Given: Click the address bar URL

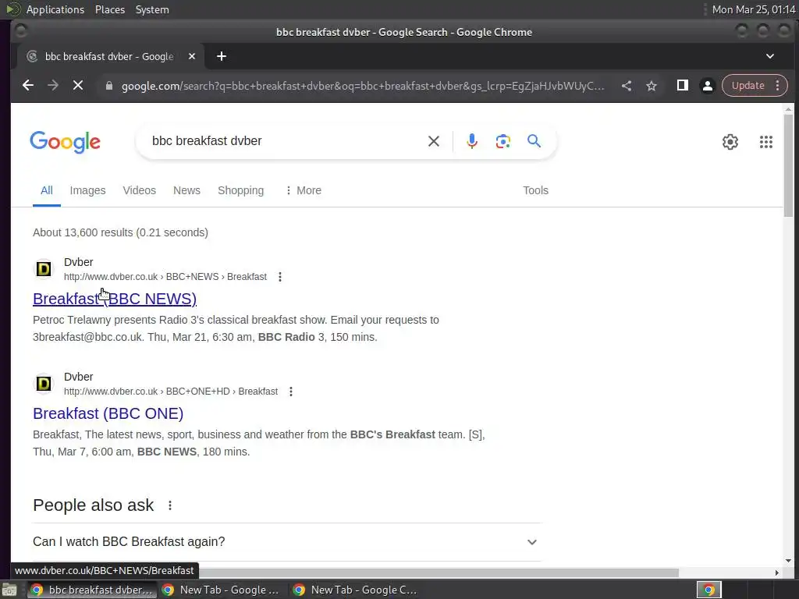Looking at the screenshot, I should [363, 86].
